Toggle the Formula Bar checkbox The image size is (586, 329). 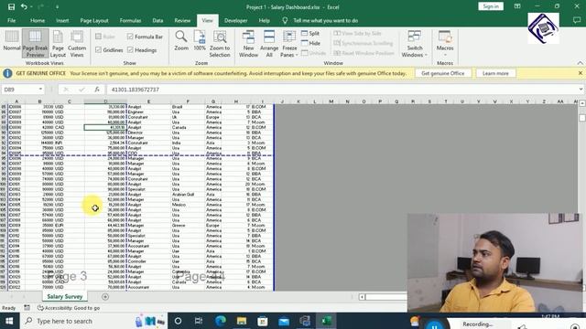(130, 37)
